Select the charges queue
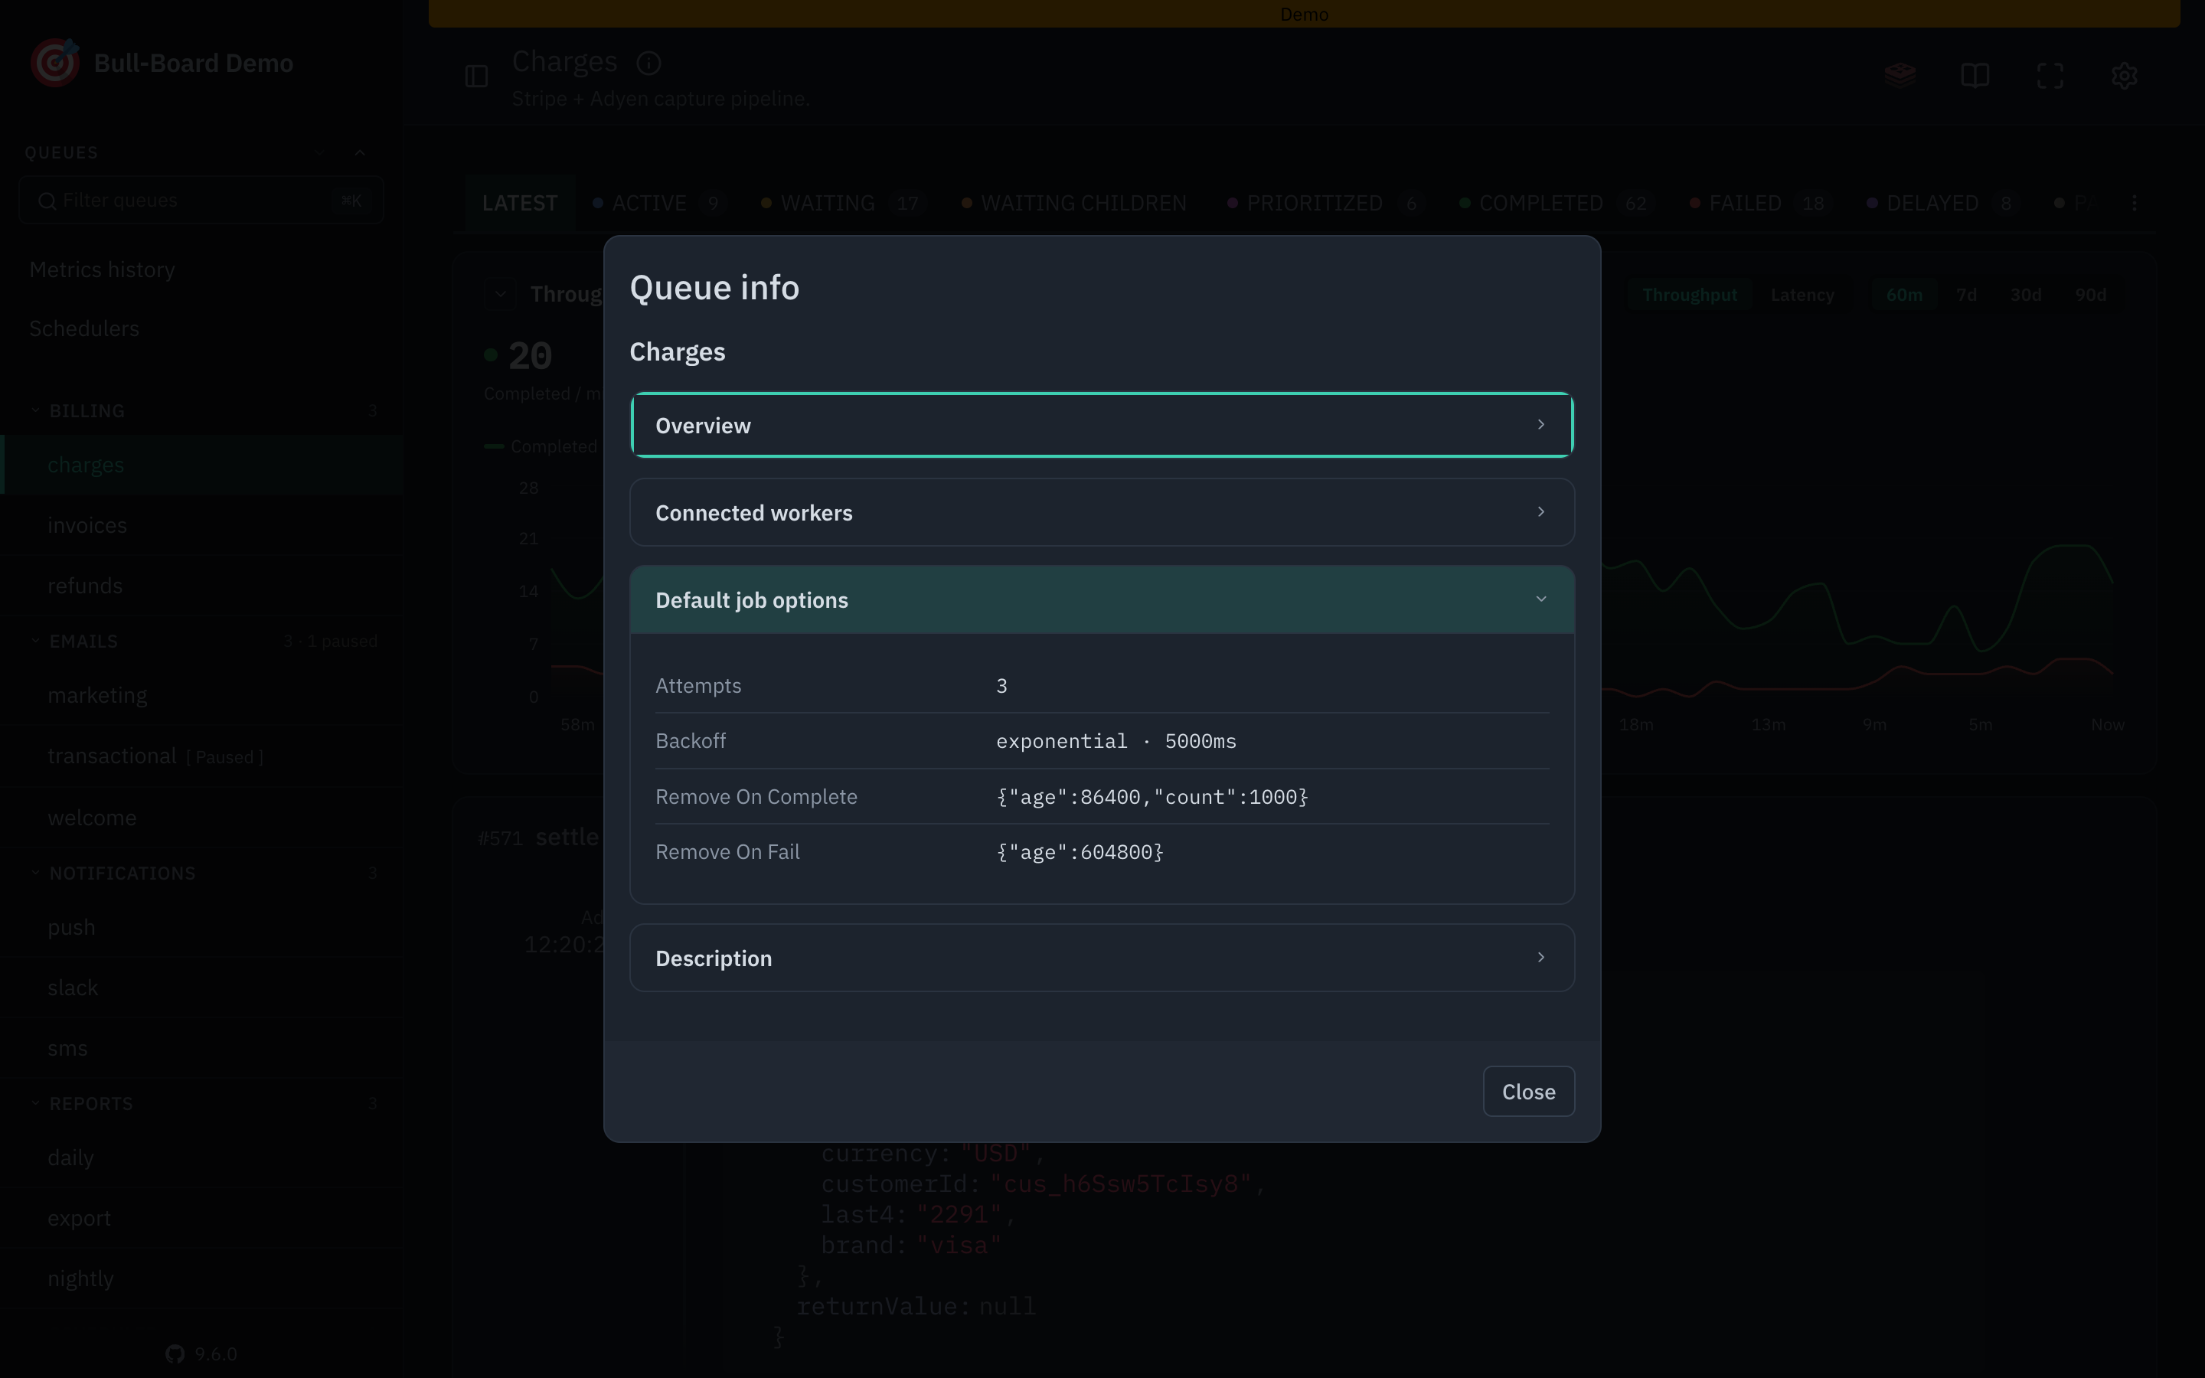The image size is (2205, 1378). click(201, 465)
